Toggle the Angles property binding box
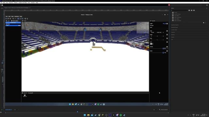This screenshot has width=209, height=117. [x=167, y=35]
